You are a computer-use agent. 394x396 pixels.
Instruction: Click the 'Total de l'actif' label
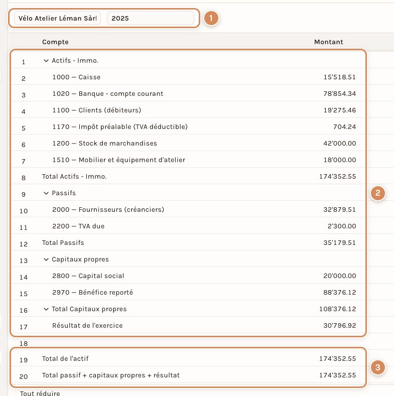[x=65, y=359]
